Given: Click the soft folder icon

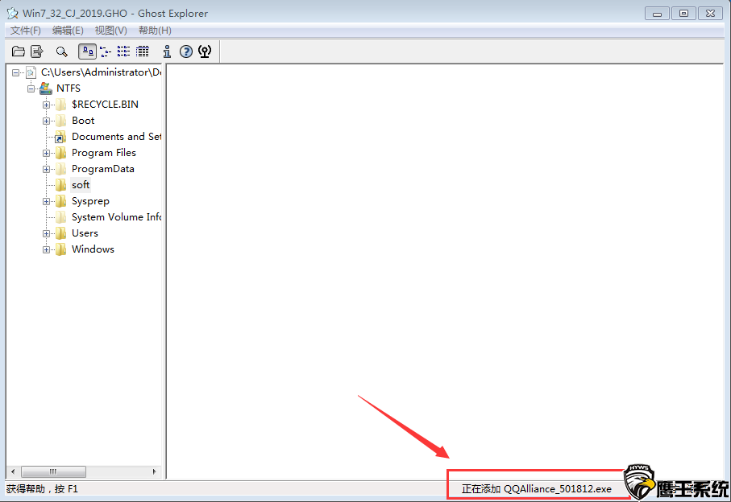Looking at the screenshot, I should tap(60, 185).
